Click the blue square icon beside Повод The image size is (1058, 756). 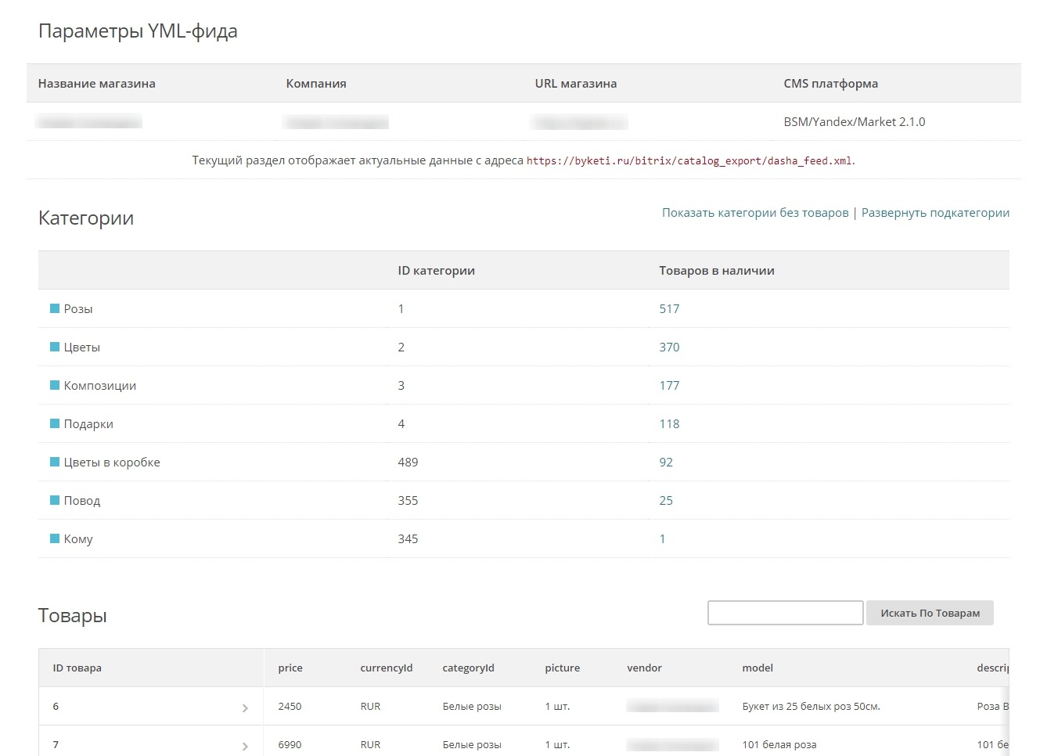(x=55, y=500)
